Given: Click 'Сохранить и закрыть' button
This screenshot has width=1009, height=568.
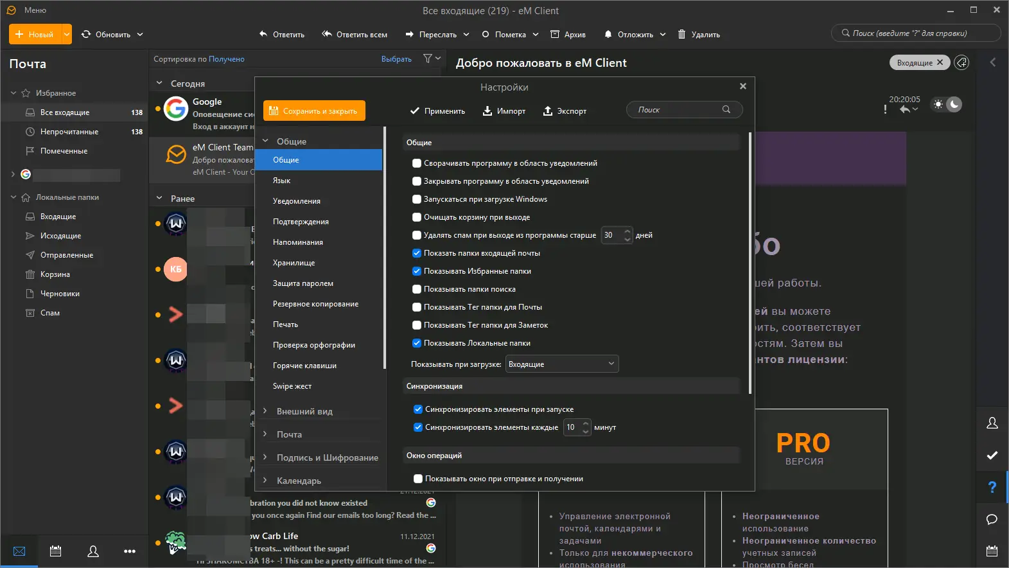Looking at the screenshot, I should coord(314,111).
